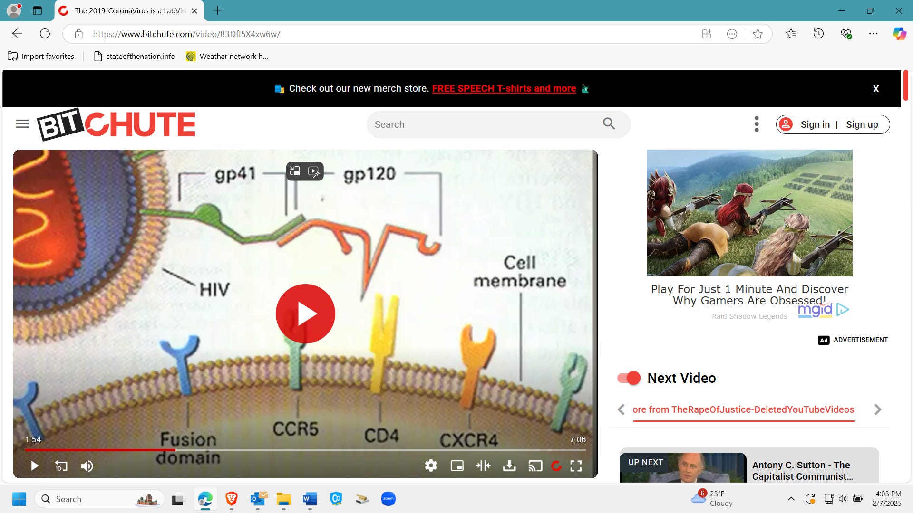
Task: Click the Windows taskbar search box
Action: click(x=99, y=499)
